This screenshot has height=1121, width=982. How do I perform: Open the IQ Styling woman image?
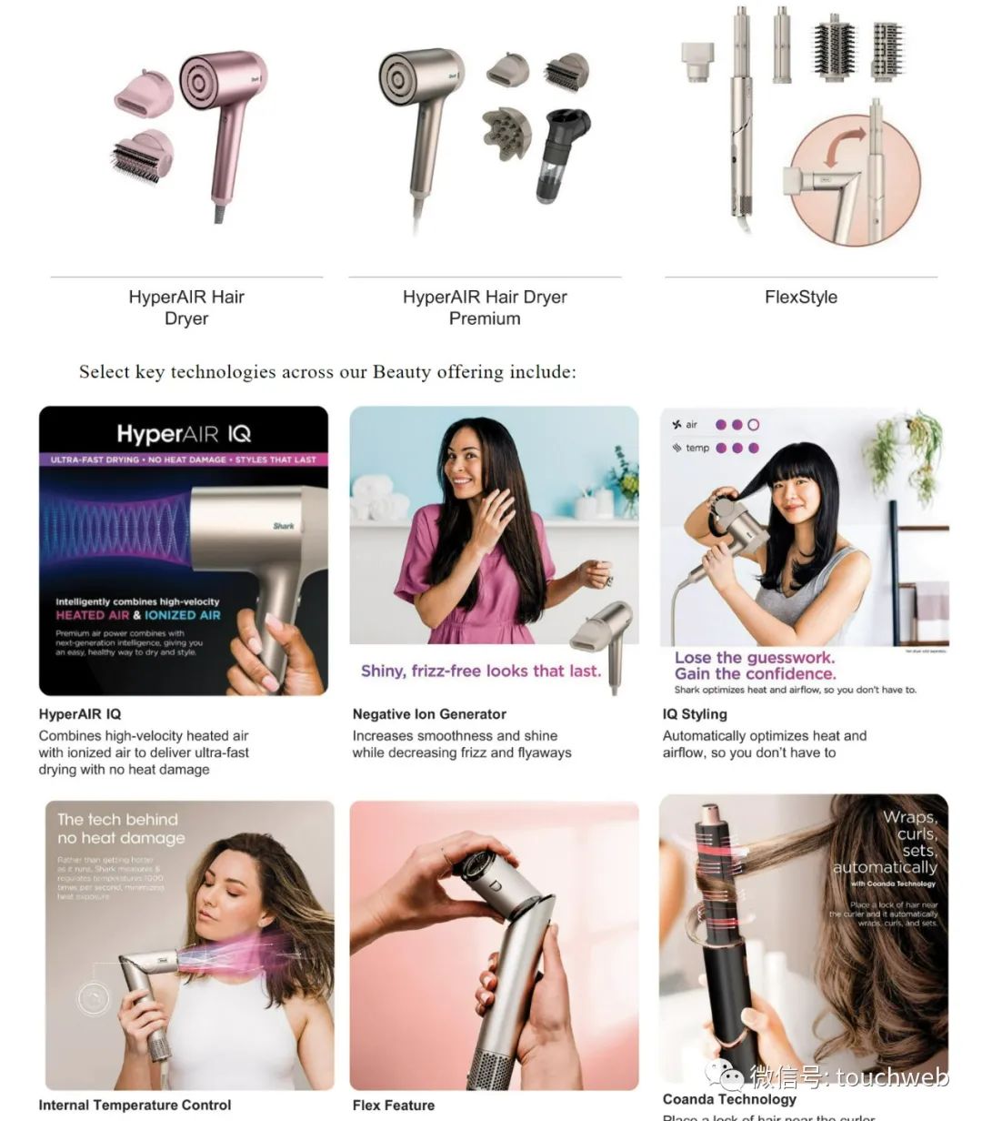[804, 552]
